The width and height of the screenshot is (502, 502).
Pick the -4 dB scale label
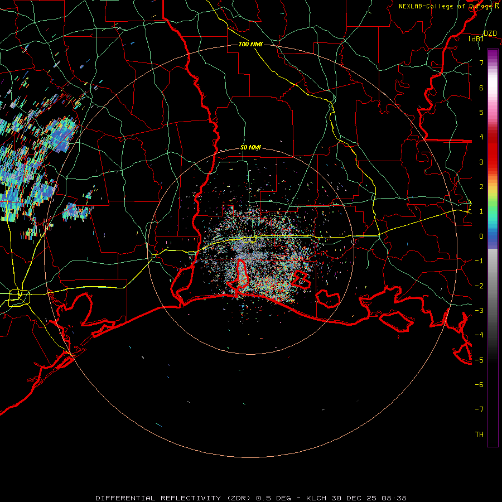pos(479,335)
